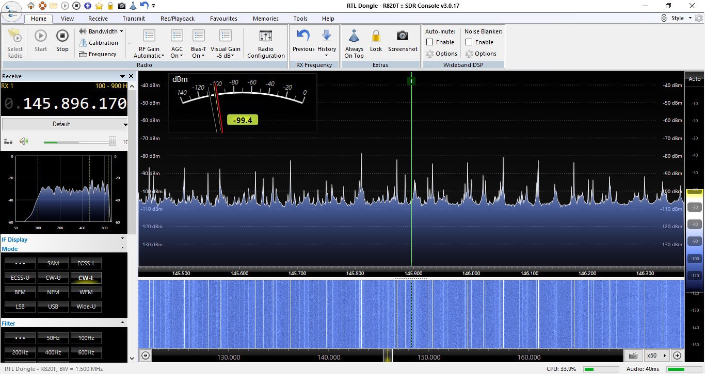Click the keyboard icon below waterfall
Screen dimensions: 705x374
633,355
